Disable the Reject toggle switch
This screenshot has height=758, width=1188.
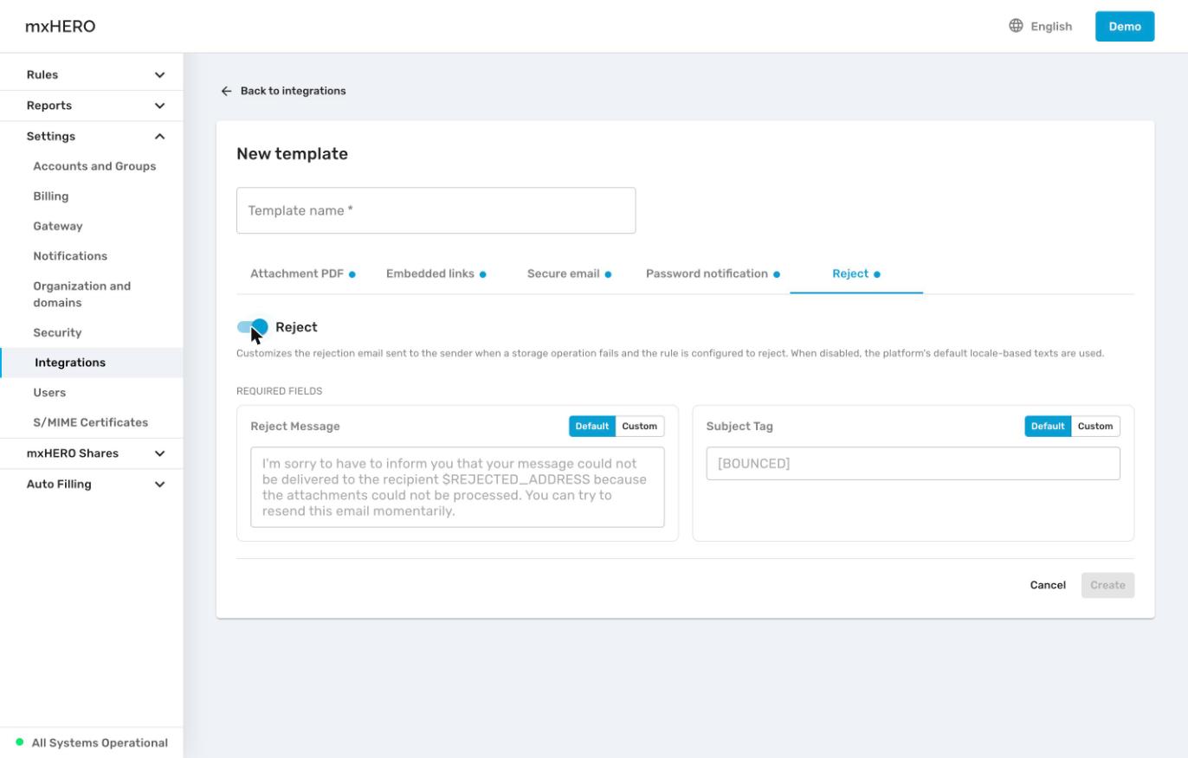pyautogui.click(x=252, y=327)
